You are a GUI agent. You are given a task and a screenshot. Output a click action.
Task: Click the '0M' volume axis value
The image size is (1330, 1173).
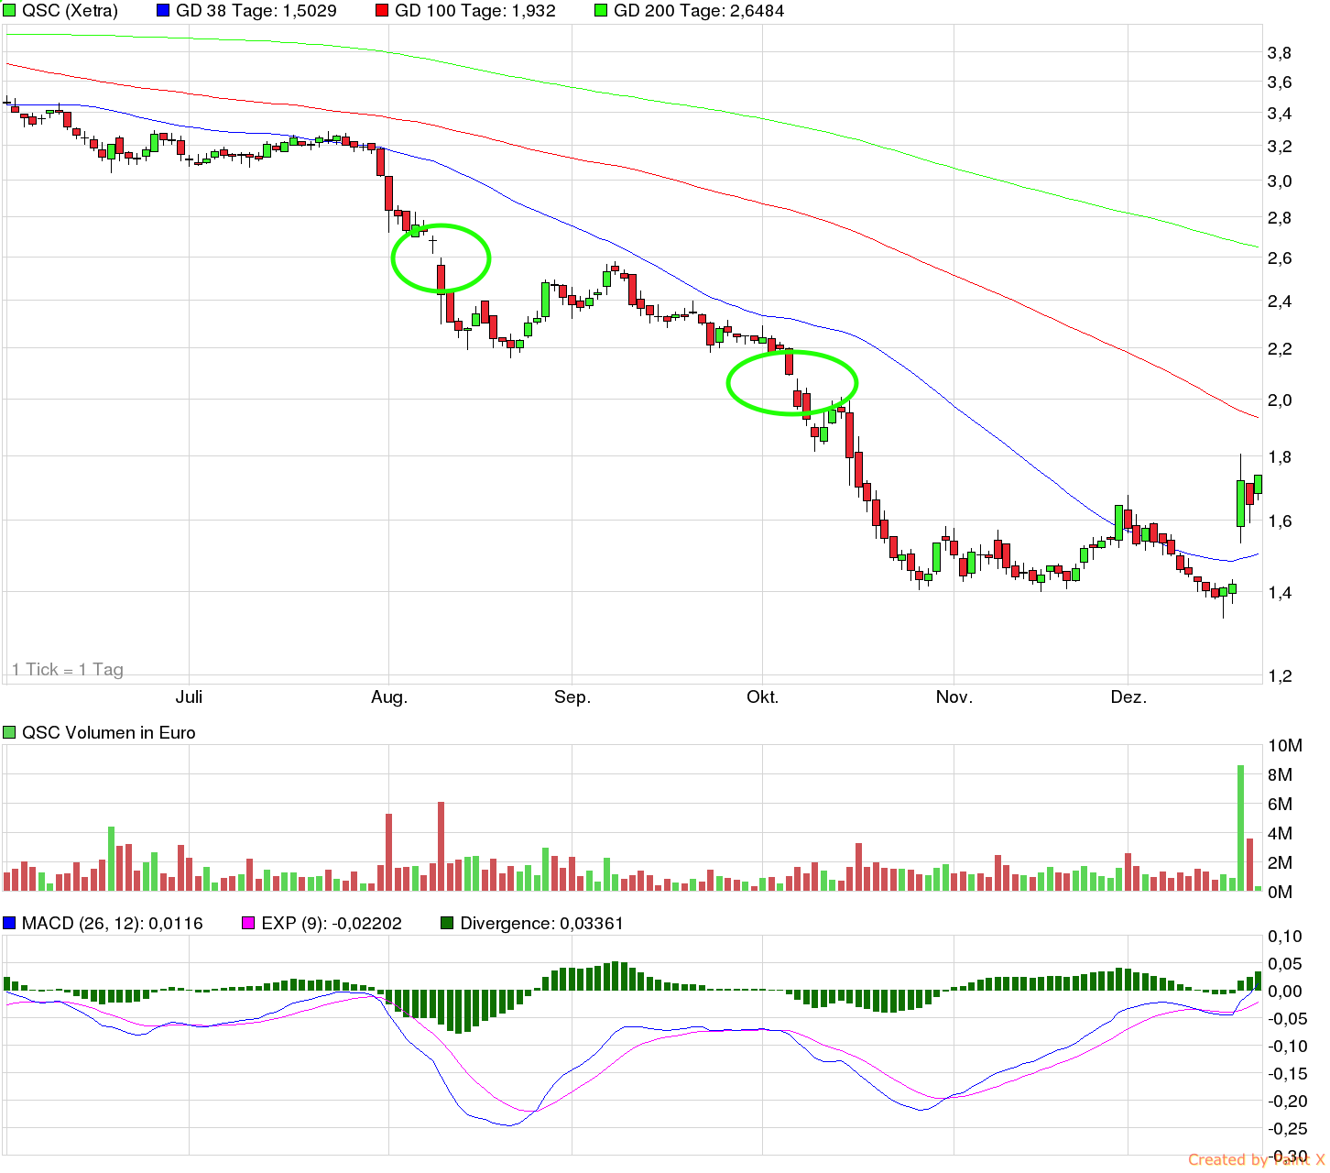coord(1281,893)
